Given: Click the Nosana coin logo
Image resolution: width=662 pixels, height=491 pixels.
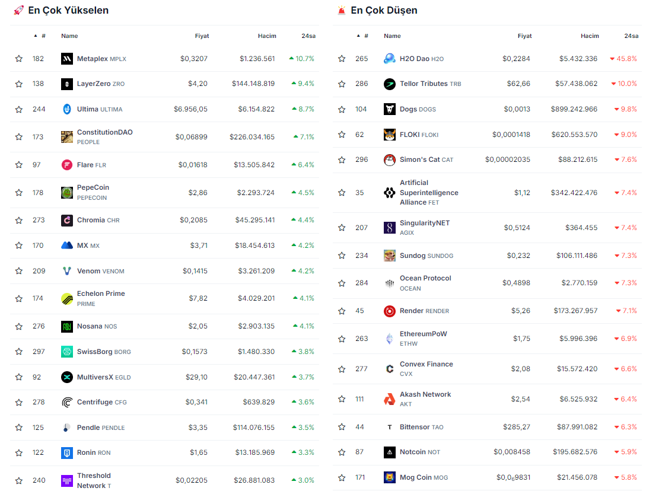Looking at the screenshot, I should click(66, 326).
